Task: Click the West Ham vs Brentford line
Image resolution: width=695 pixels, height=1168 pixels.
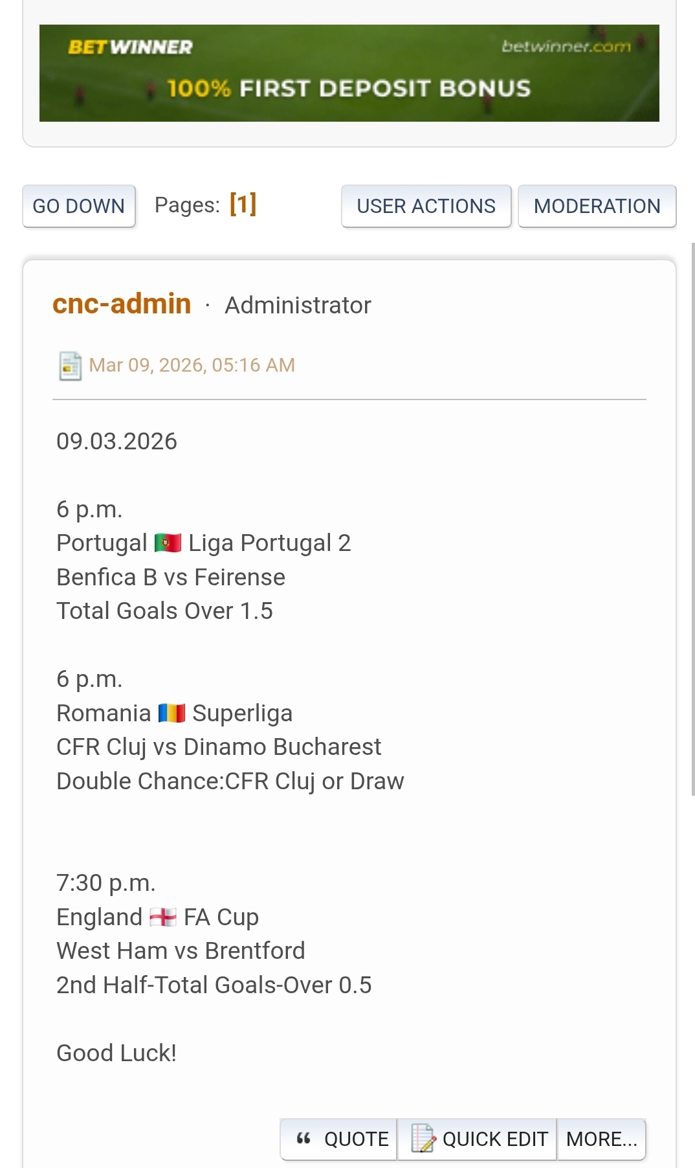Action: click(181, 950)
